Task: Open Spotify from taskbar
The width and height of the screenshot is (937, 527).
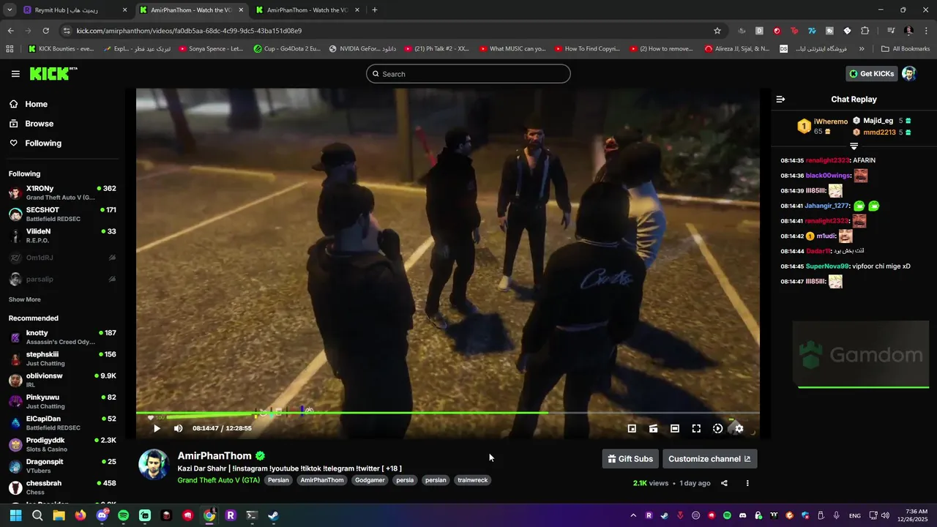Action: tap(124, 515)
